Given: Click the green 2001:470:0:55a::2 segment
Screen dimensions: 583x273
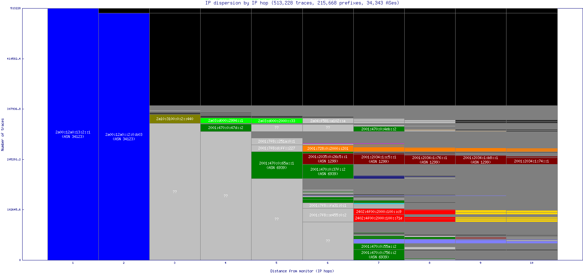Looking at the screenshot, I should click(x=379, y=246).
